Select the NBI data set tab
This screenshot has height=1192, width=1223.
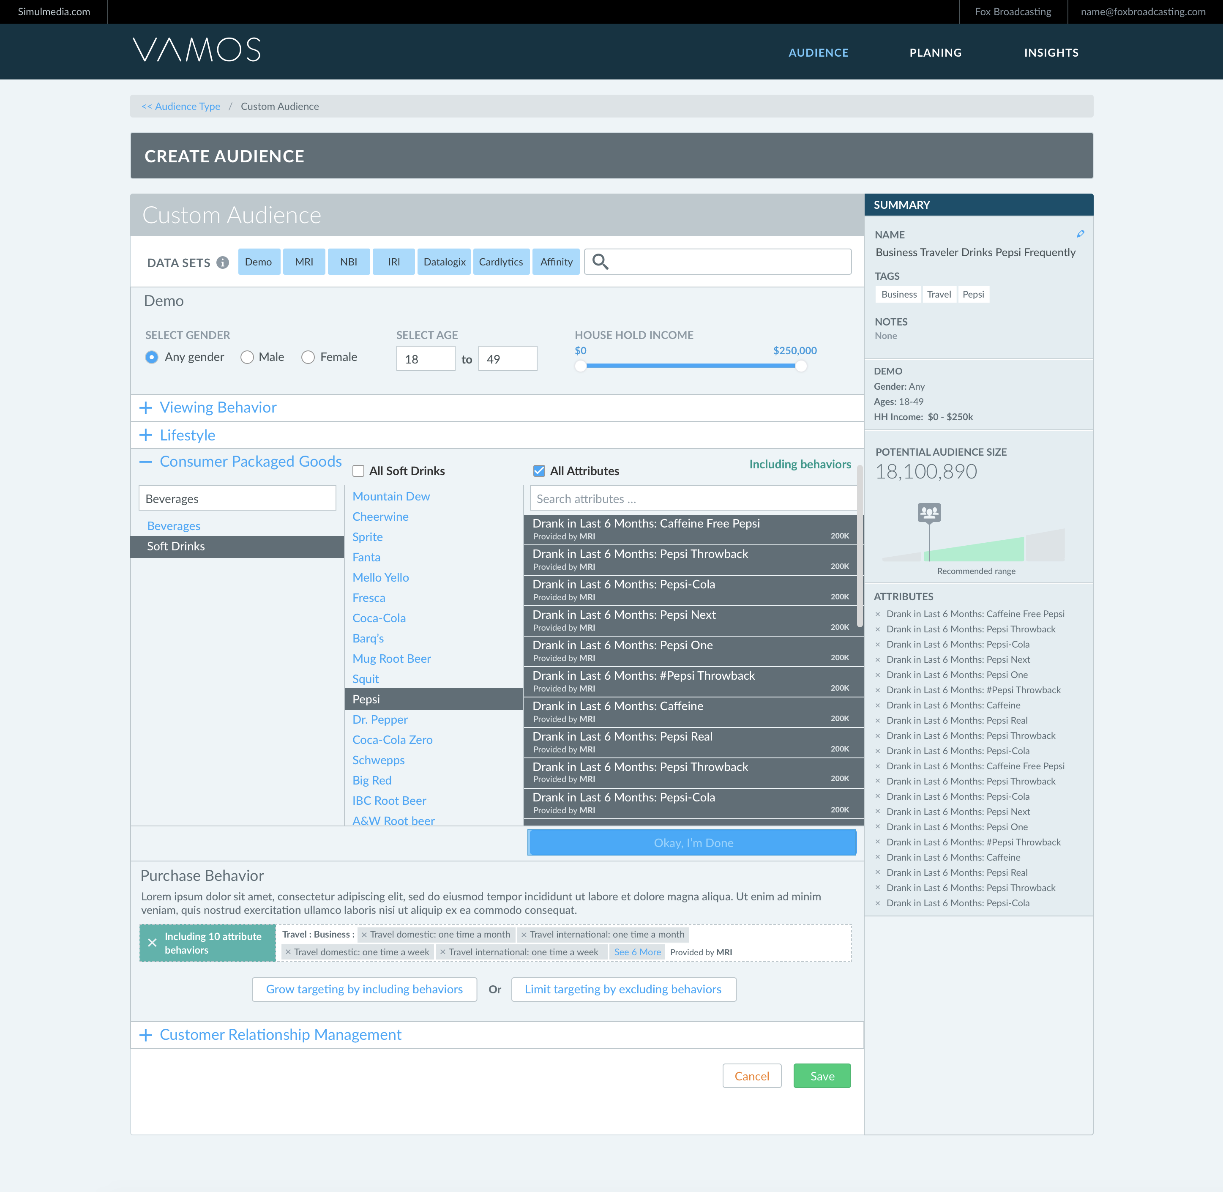tap(349, 262)
